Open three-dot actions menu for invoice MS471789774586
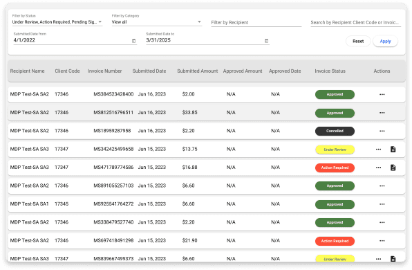 (378, 168)
